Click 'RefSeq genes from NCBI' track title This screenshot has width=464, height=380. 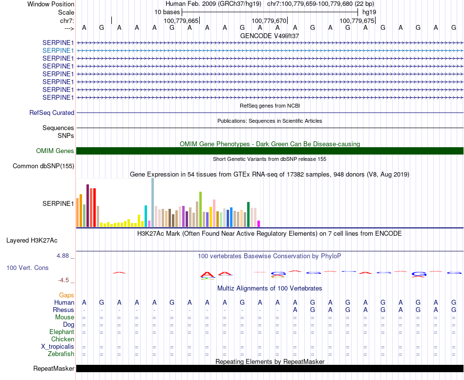(270, 106)
